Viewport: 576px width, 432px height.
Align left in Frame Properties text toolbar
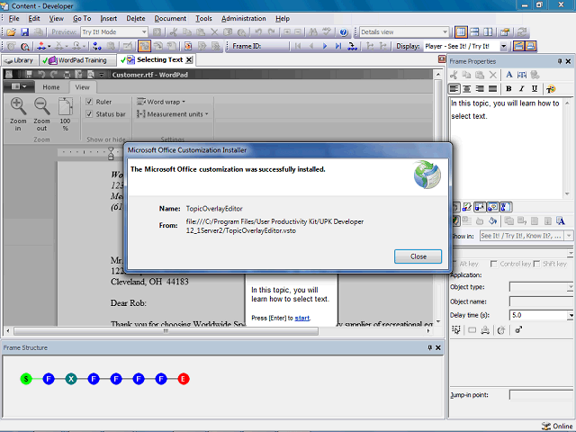pos(454,88)
